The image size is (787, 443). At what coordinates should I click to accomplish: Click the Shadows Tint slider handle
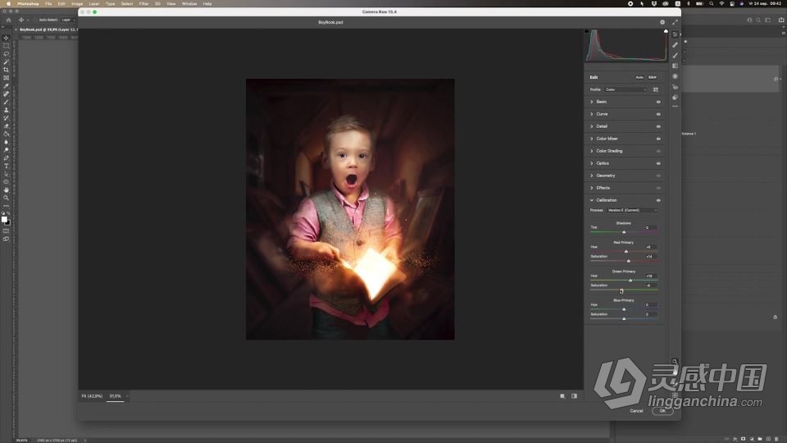pos(624,232)
